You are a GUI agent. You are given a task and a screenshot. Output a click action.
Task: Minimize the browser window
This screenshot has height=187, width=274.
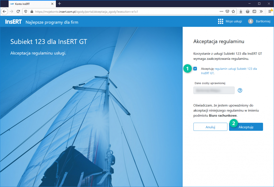click(250, 4)
